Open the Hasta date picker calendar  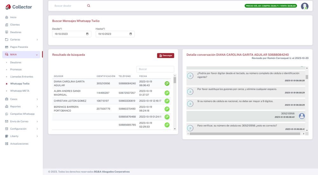click(130, 34)
